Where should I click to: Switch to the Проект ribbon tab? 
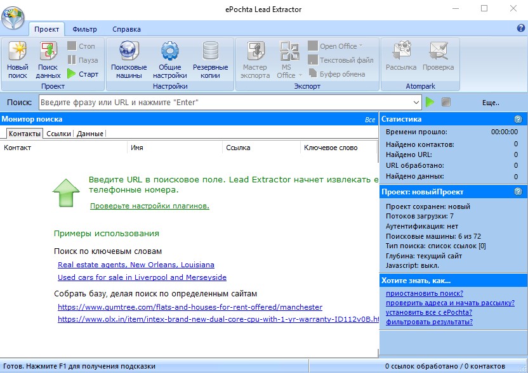[x=46, y=29]
